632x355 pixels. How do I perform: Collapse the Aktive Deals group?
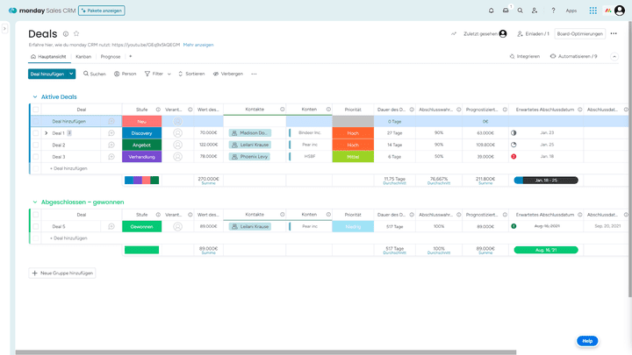click(x=35, y=96)
